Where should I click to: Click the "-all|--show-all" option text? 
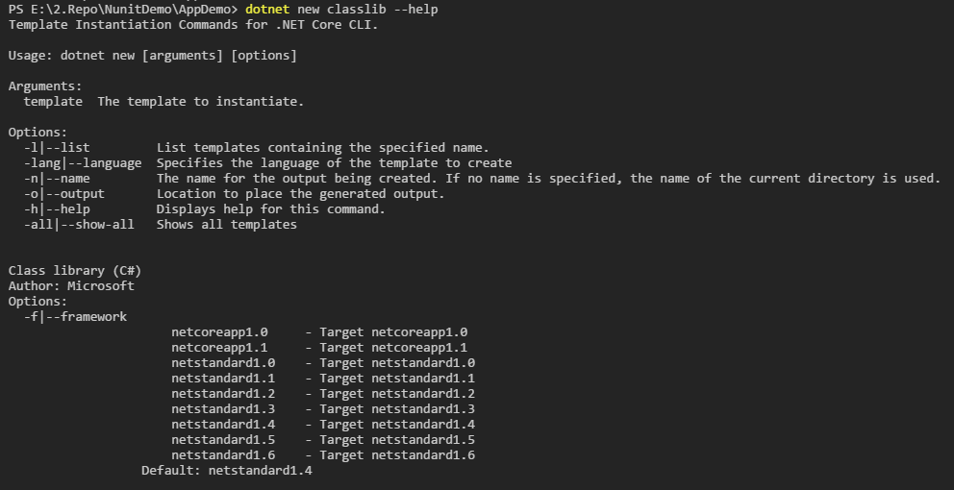click(x=79, y=225)
